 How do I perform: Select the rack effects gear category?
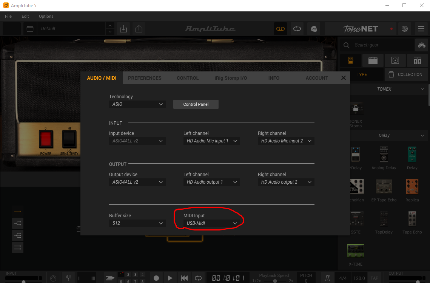(x=418, y=60)
